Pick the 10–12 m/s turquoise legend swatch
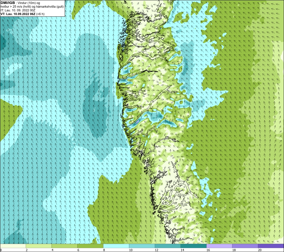Viewport: 284px width, 252px height. [142, 246]
